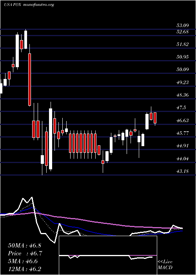
Task: Click the '<<Live MACD' label
Action: (x=165, y=265)
